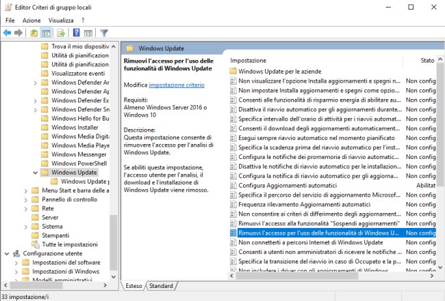Click the policy icon of Esegui sempre riavvio automatico
445x301 pixels.
pyautogui.click(x=233, y=138)
